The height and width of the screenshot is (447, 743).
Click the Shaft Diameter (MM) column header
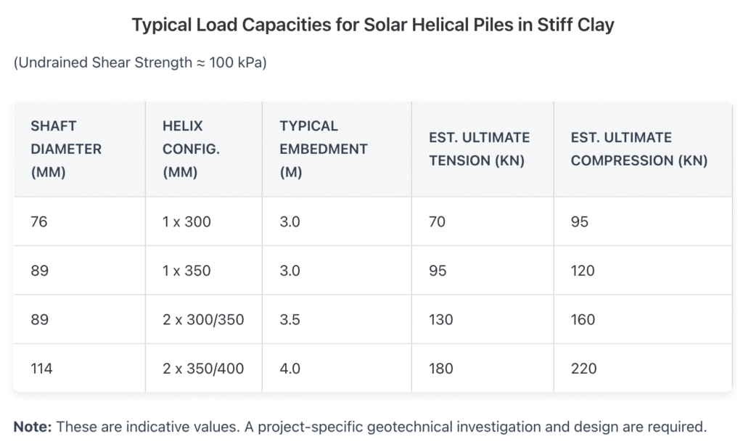(x=65, y=149)
